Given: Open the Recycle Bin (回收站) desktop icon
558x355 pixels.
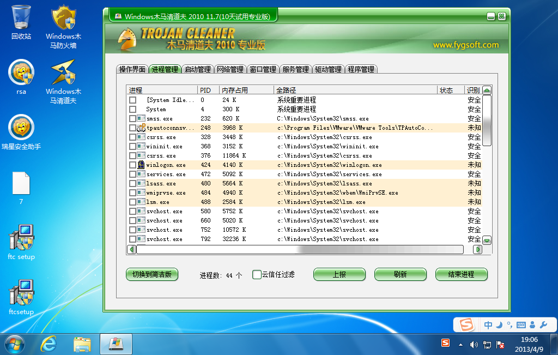Looking at the screenshot, I should pos(21,22).
